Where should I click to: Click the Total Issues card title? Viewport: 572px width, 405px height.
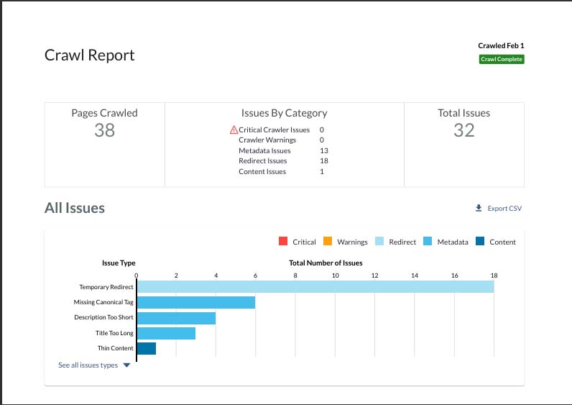point(464,113)
